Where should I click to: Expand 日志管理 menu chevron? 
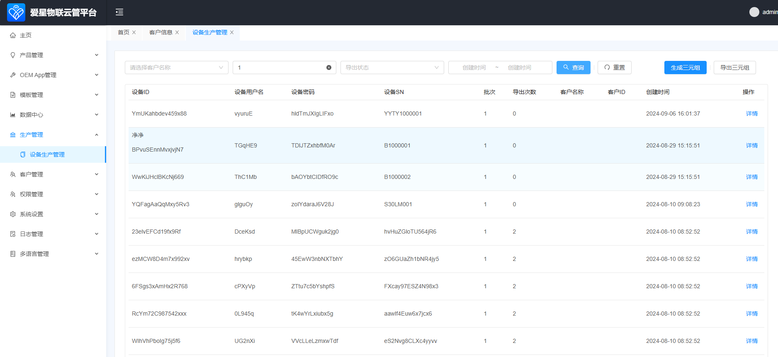coord(97,234)
